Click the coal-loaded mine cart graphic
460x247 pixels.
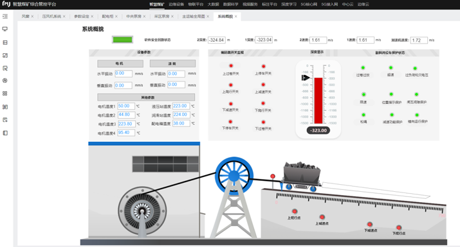click(x=302, y=176)
